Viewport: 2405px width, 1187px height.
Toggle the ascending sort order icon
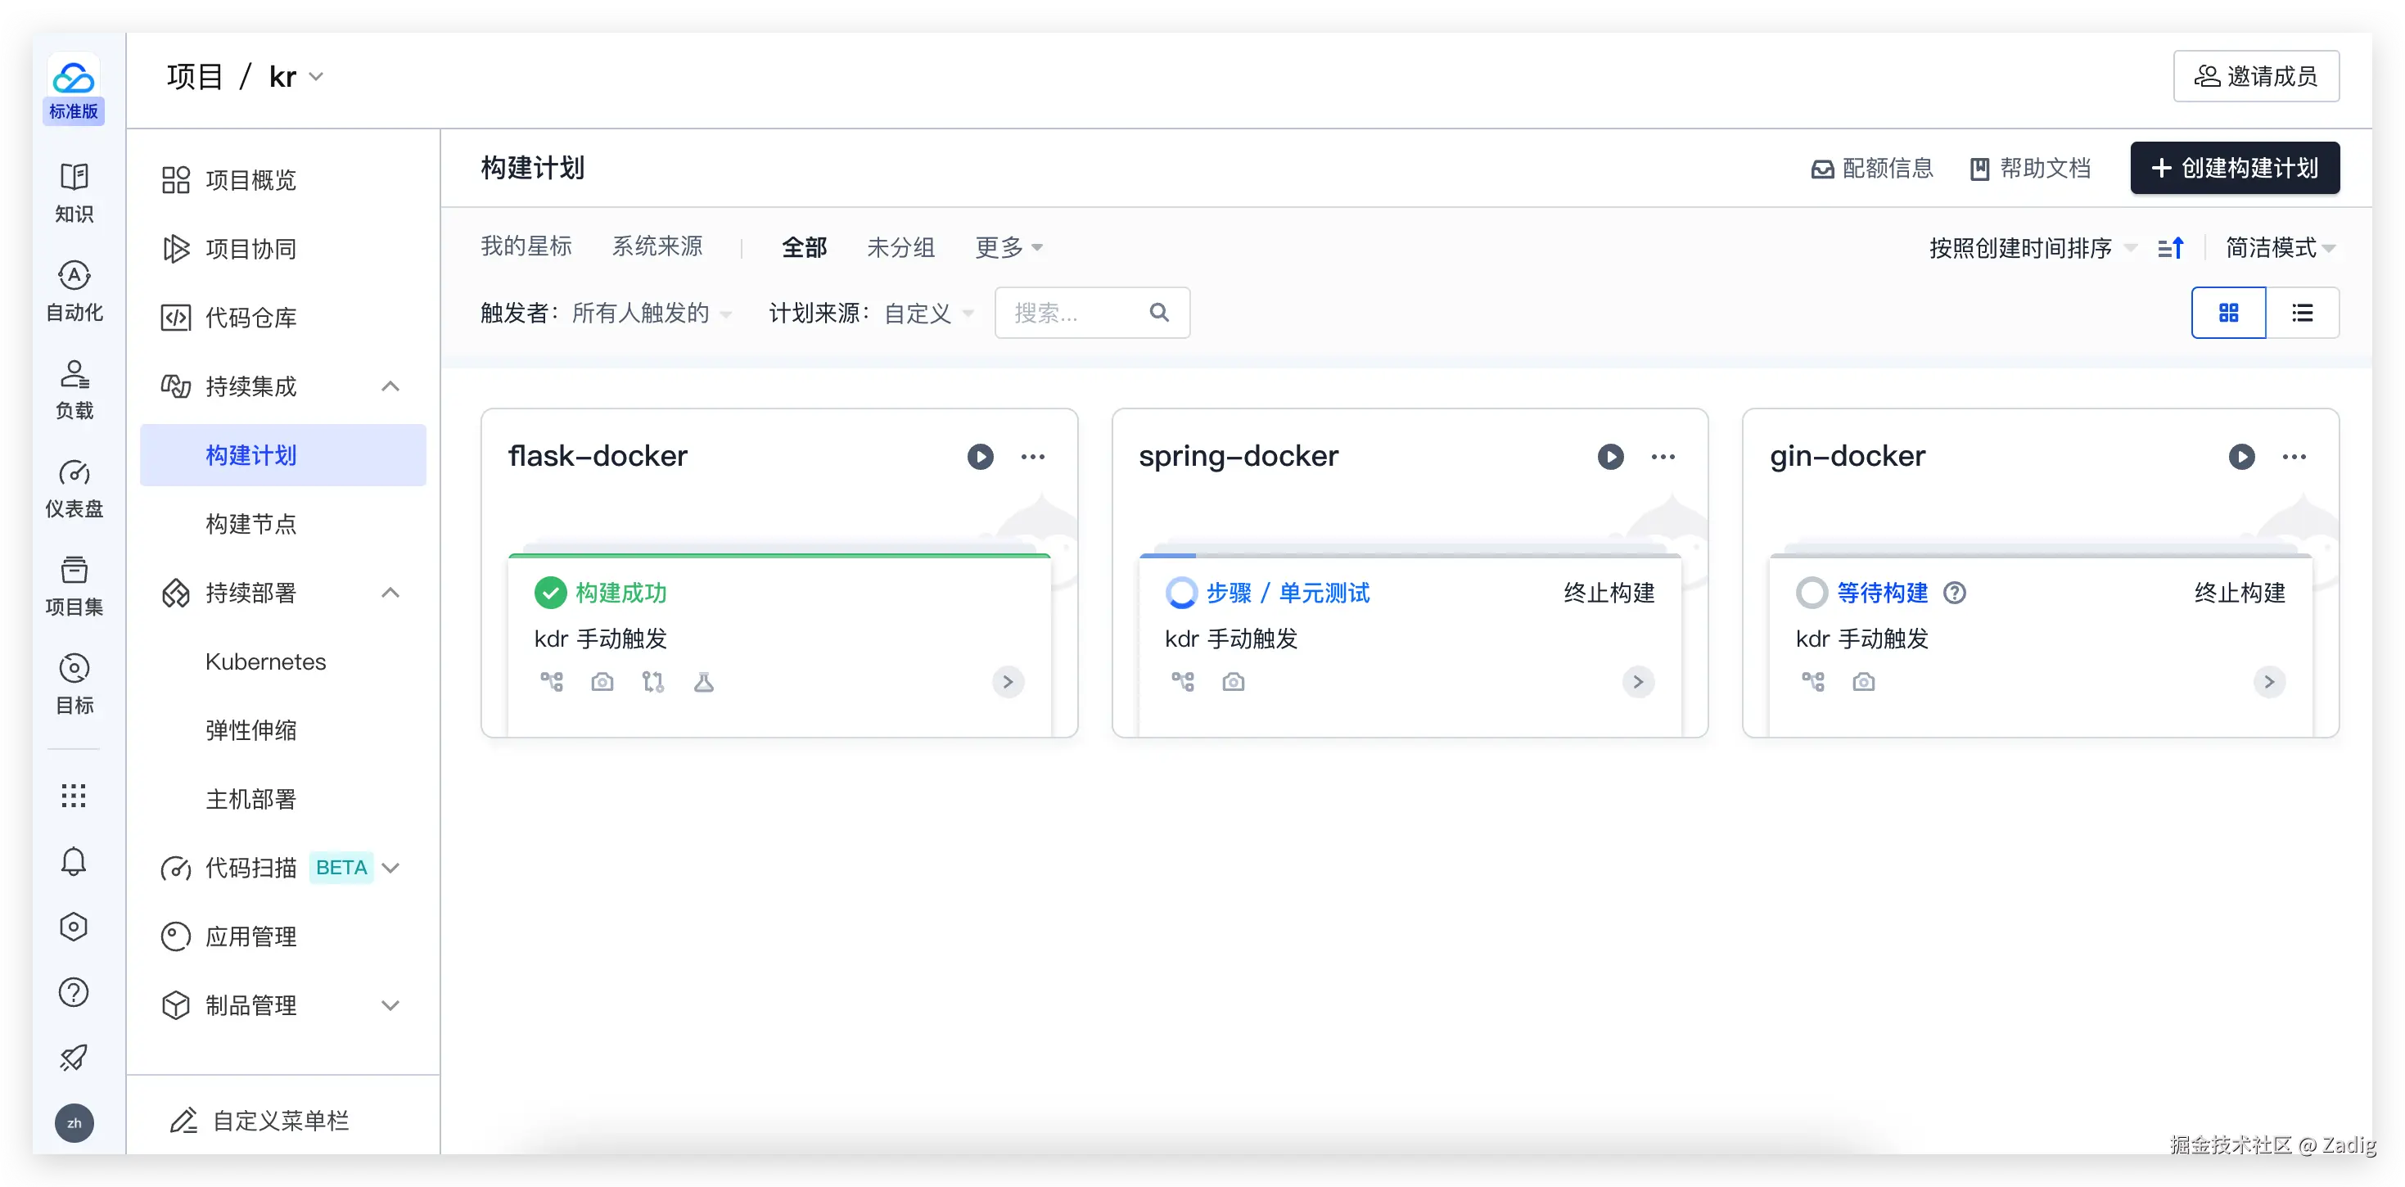pyautogui.click(x=2171, y=248)
